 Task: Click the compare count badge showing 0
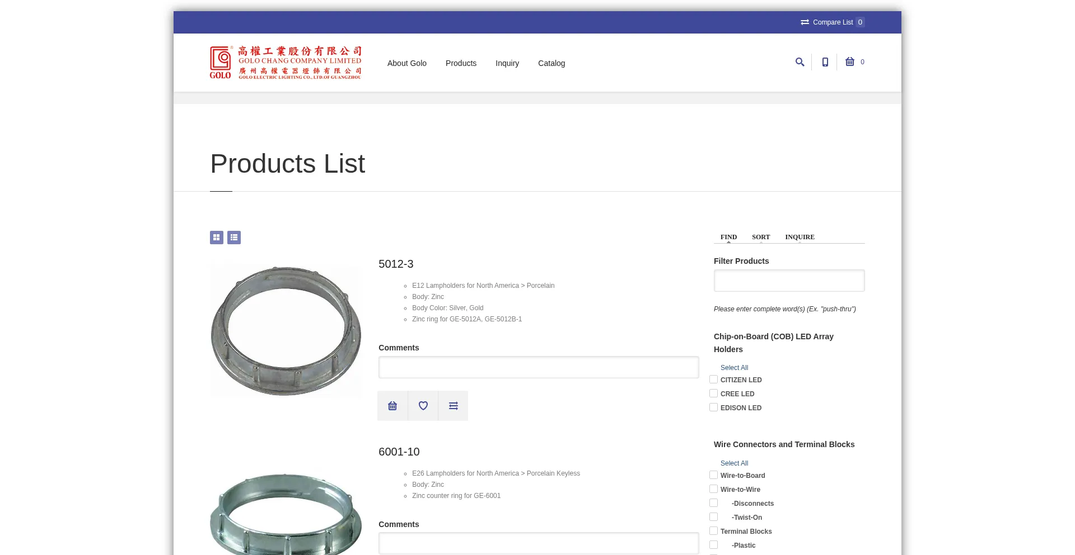point(860,22)
